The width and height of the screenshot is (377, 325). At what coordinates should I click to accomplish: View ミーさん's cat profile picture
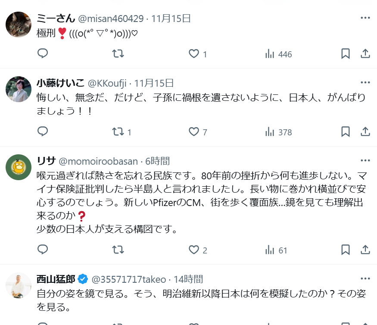click(19, 25)
